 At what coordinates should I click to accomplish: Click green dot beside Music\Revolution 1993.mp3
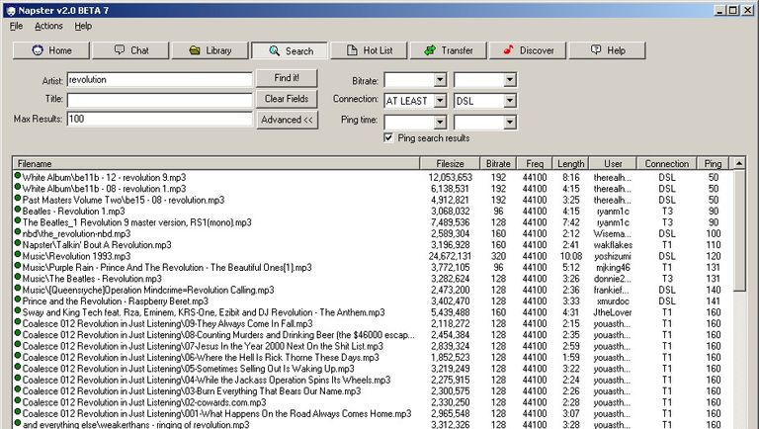coord(18,255)
